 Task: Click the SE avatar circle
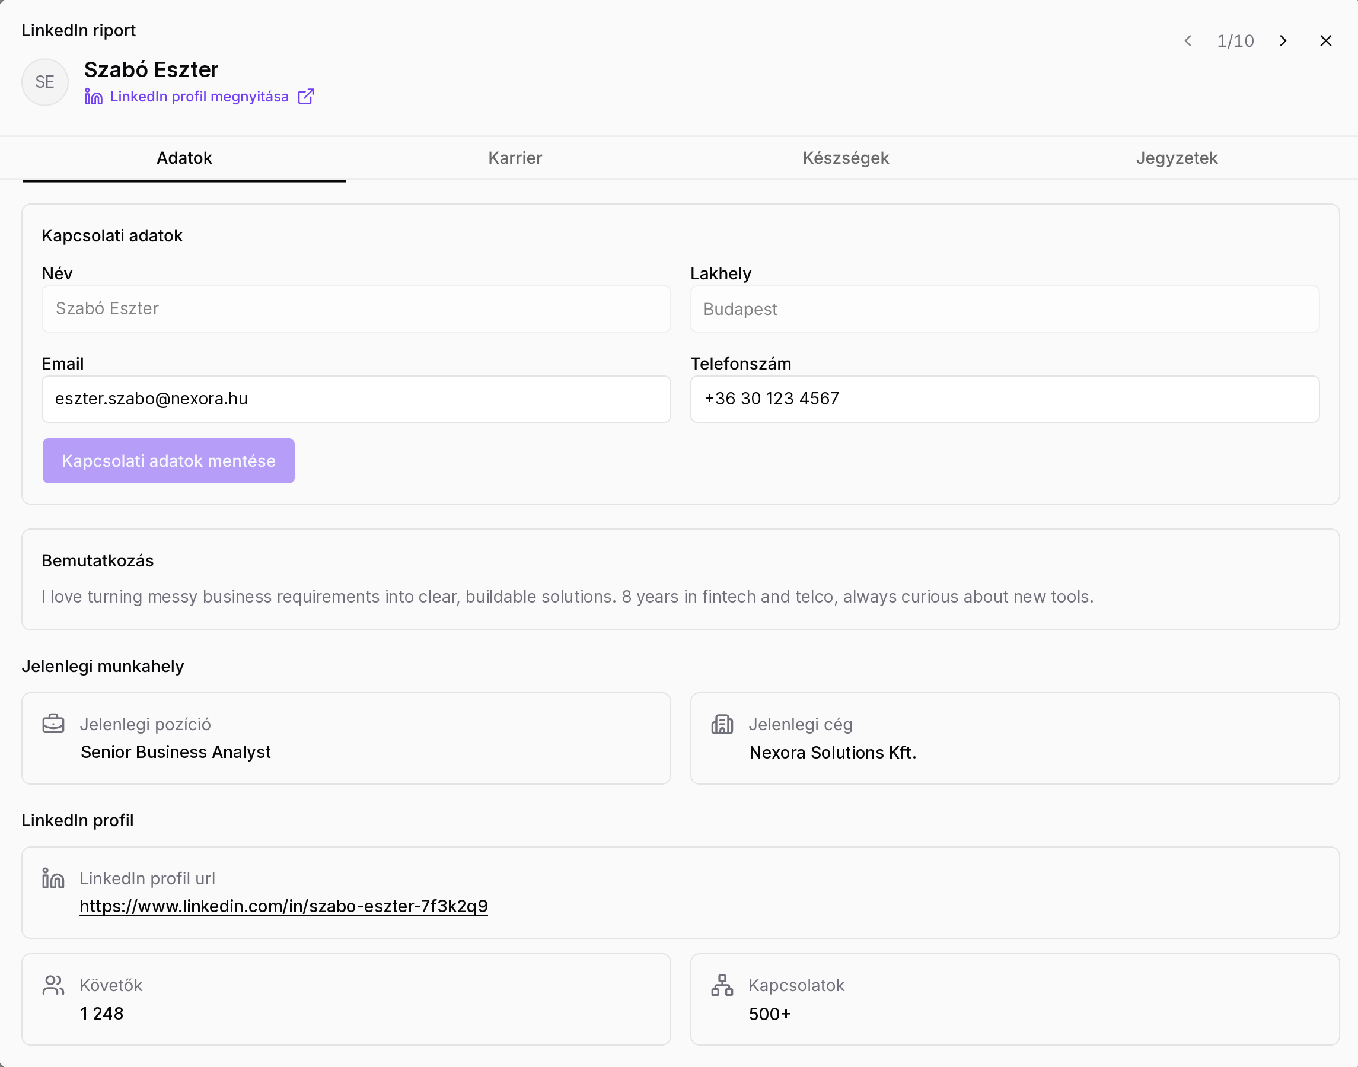tap(45, 82)
